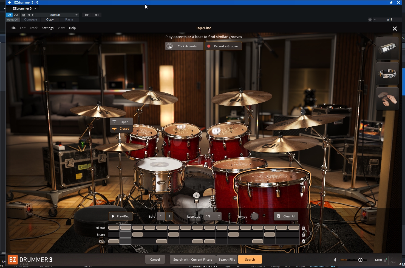Select the Record a Groove mode
The width and height of the screenshot is (405, 268).
pyautogui.click(x=223, y=46)
